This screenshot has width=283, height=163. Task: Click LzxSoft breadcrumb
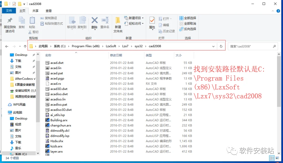coord(111,46)
